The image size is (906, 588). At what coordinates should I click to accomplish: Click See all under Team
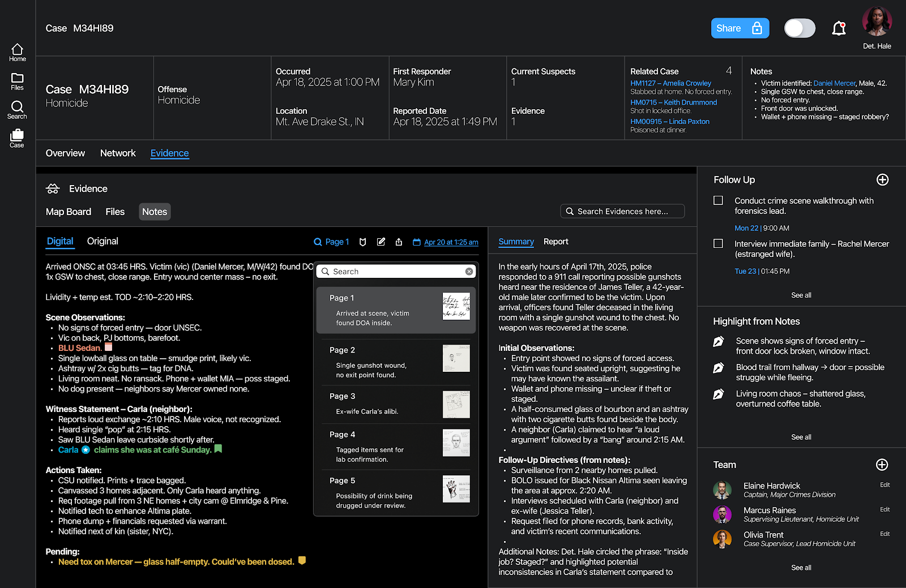tap(801, 568)
